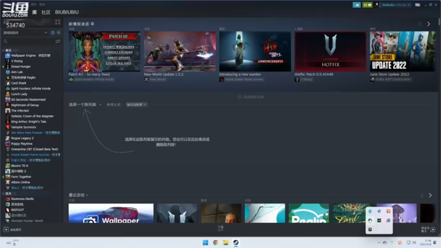The width and height of the screenshot is (441, 248).
Task: Open the Wallpaper Engine shelf thumbnail
Action: (x=111, y=213)
